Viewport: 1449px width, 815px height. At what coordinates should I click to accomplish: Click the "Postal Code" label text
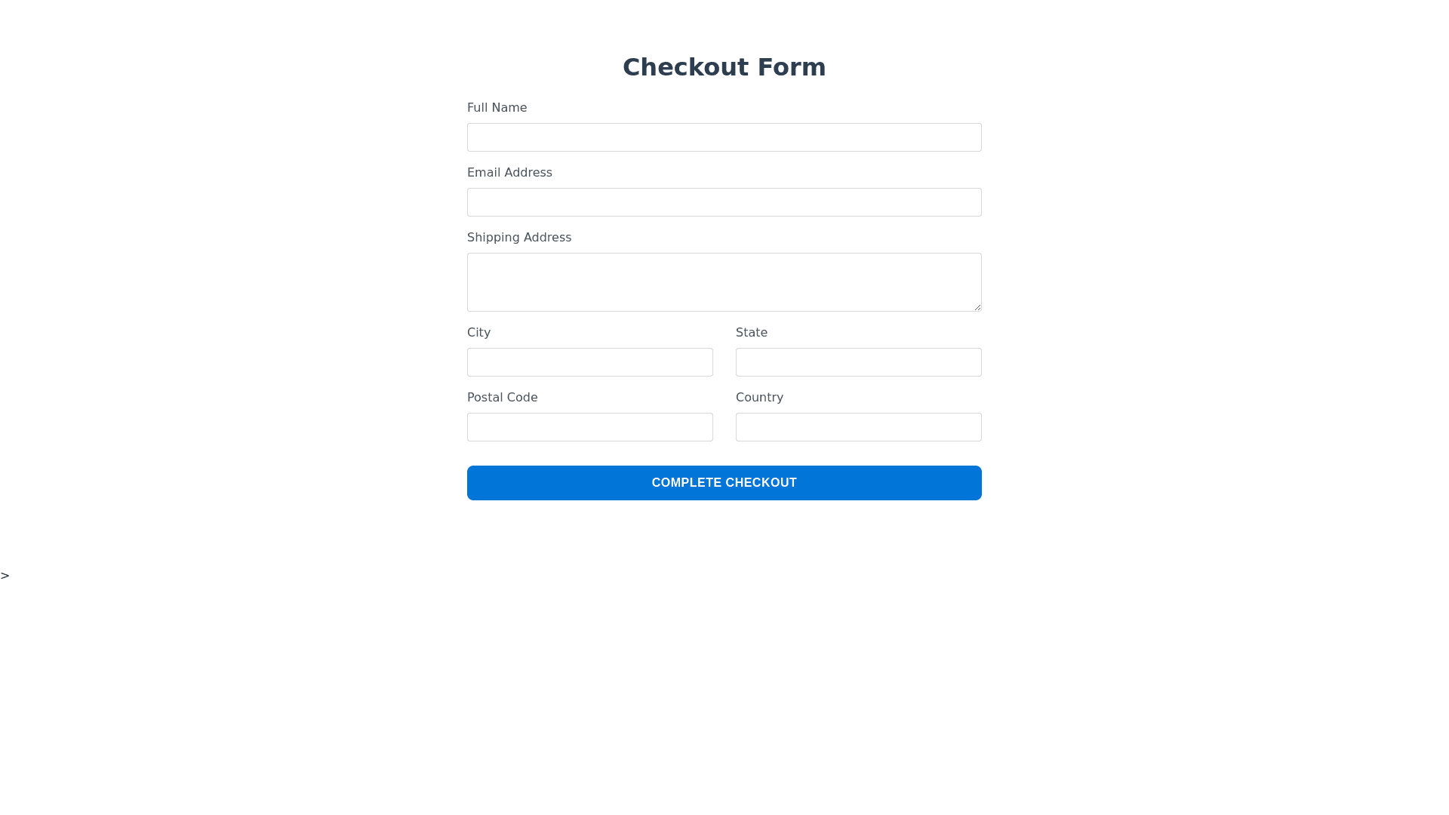[x=502, y=398]
